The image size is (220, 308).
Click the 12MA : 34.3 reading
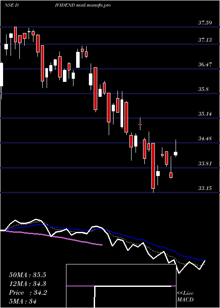pyautogui.click(x=28, y=284)
